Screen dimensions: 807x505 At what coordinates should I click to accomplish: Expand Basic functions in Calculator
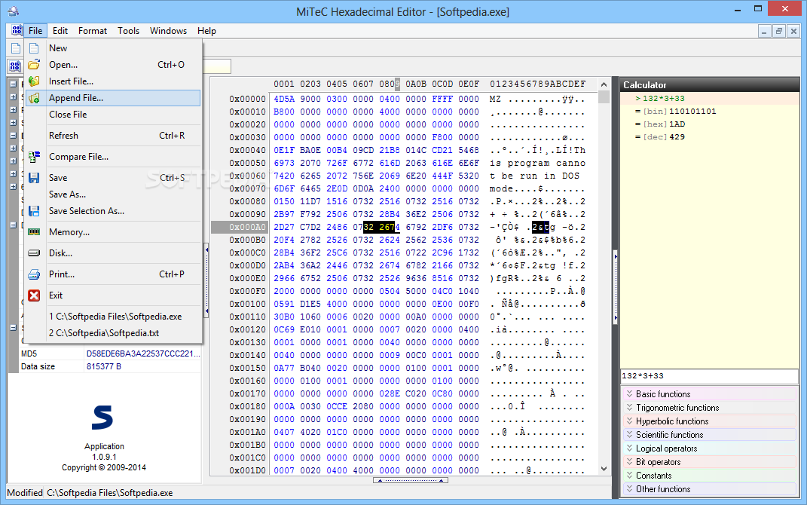(710, 394)
